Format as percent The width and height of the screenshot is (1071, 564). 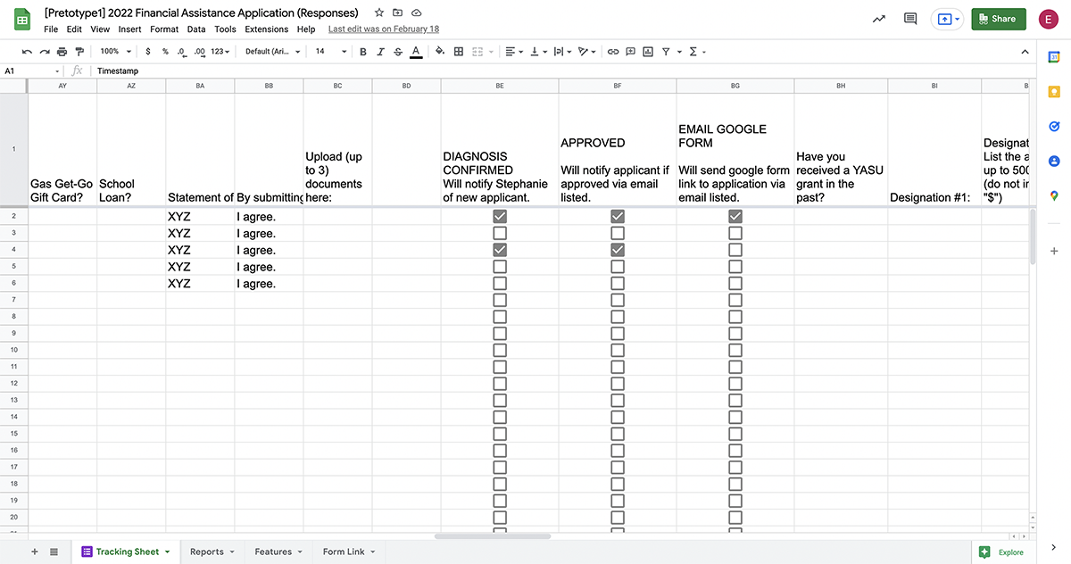click(165, 52)
